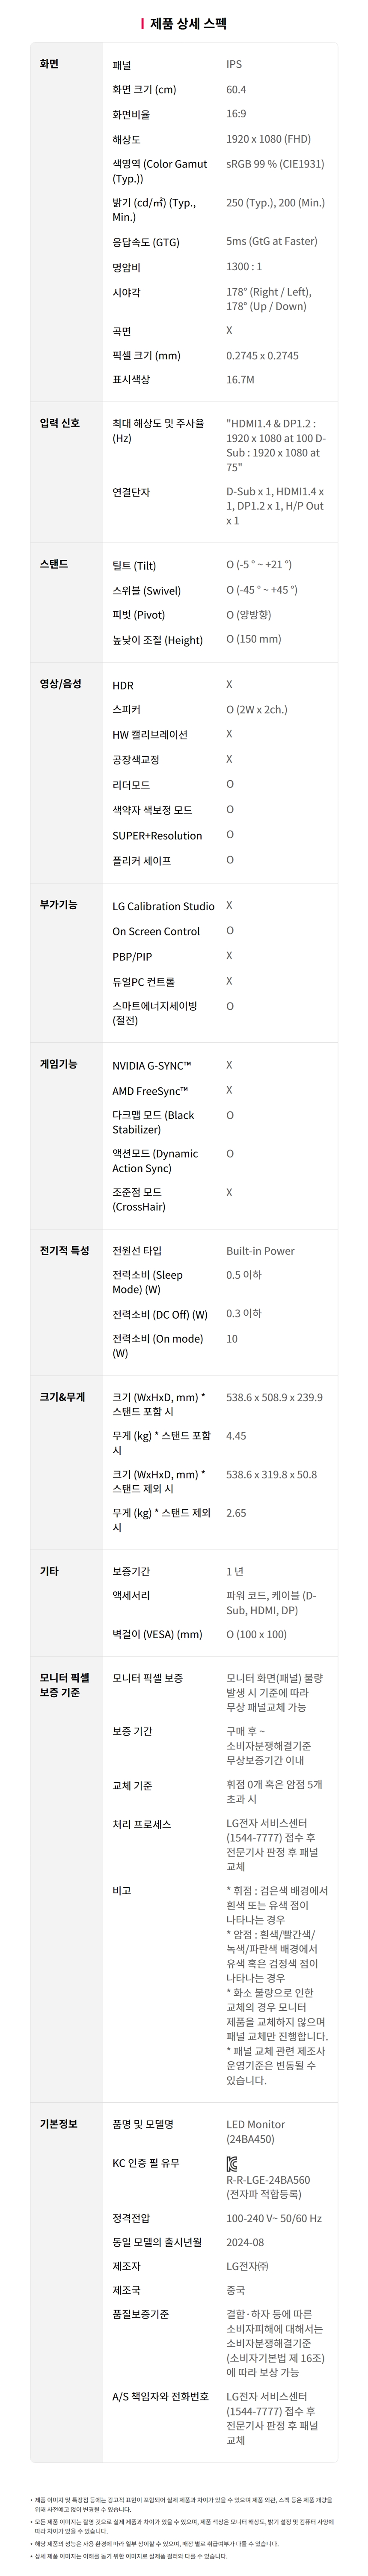Click the 스탠드 section label

point(54,564)
